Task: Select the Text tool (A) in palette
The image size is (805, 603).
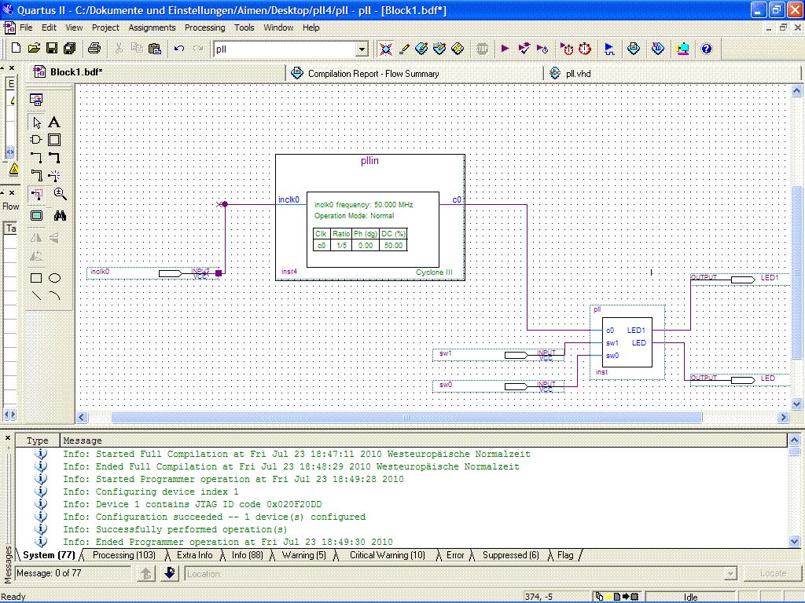Action: pyautogui.click(x=54, y=122)
